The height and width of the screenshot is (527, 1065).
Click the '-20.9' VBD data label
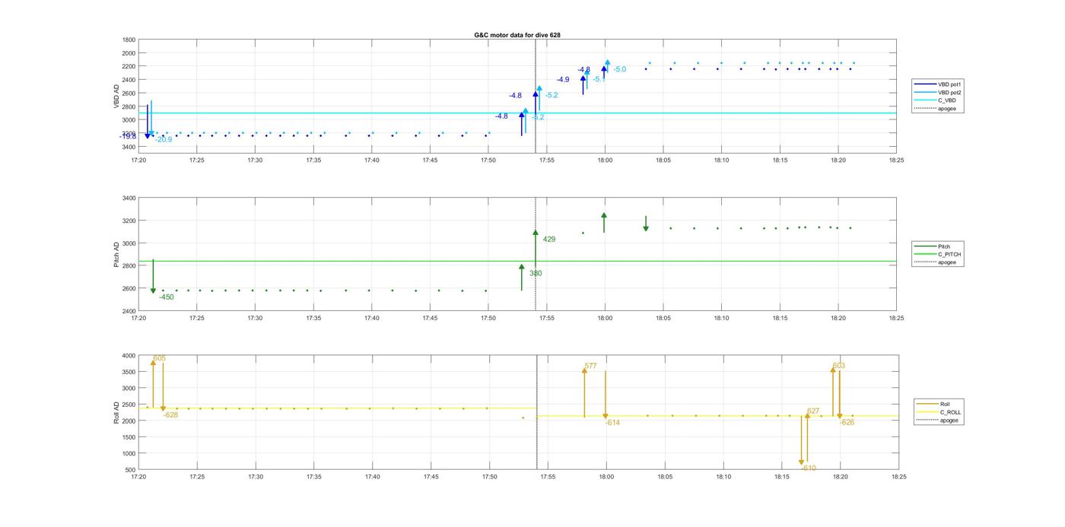164,140
